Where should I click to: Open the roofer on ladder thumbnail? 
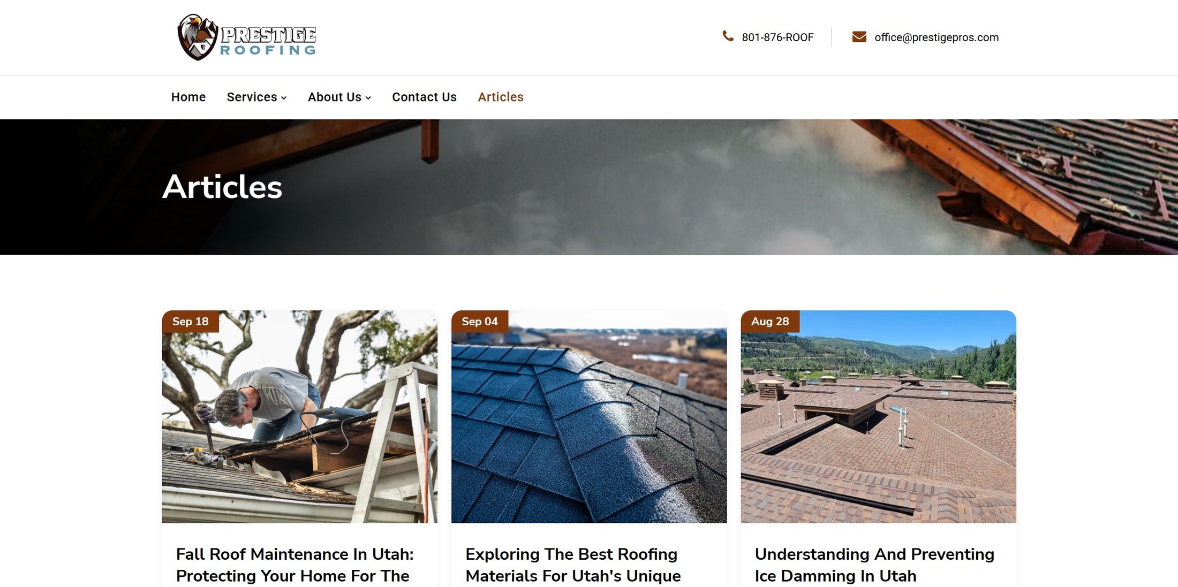tap(300, 416)
